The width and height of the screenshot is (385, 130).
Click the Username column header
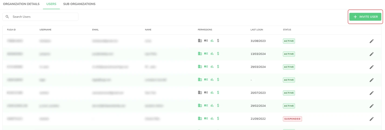[45, 30]
